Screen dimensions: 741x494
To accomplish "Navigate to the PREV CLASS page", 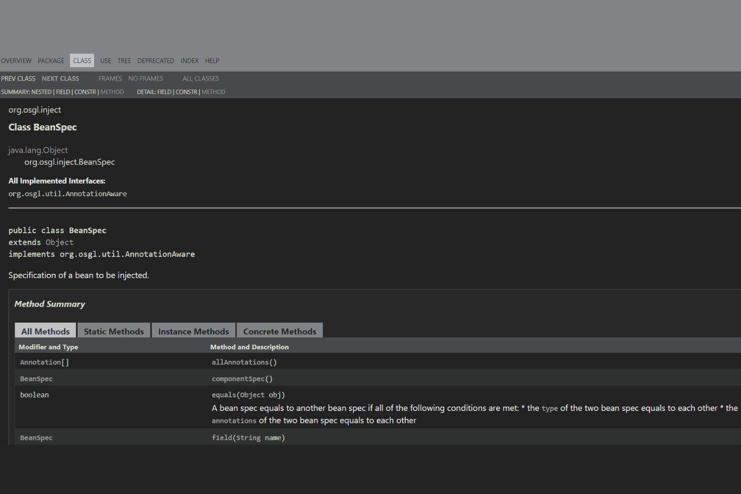I will click(18, 78).
